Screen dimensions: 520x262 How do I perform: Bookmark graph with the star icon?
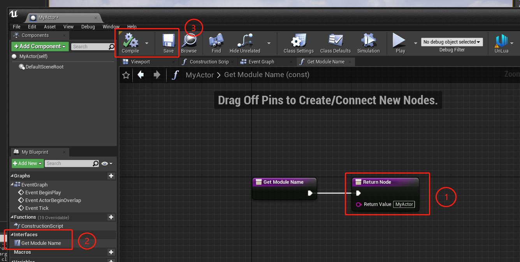(126, 75)
